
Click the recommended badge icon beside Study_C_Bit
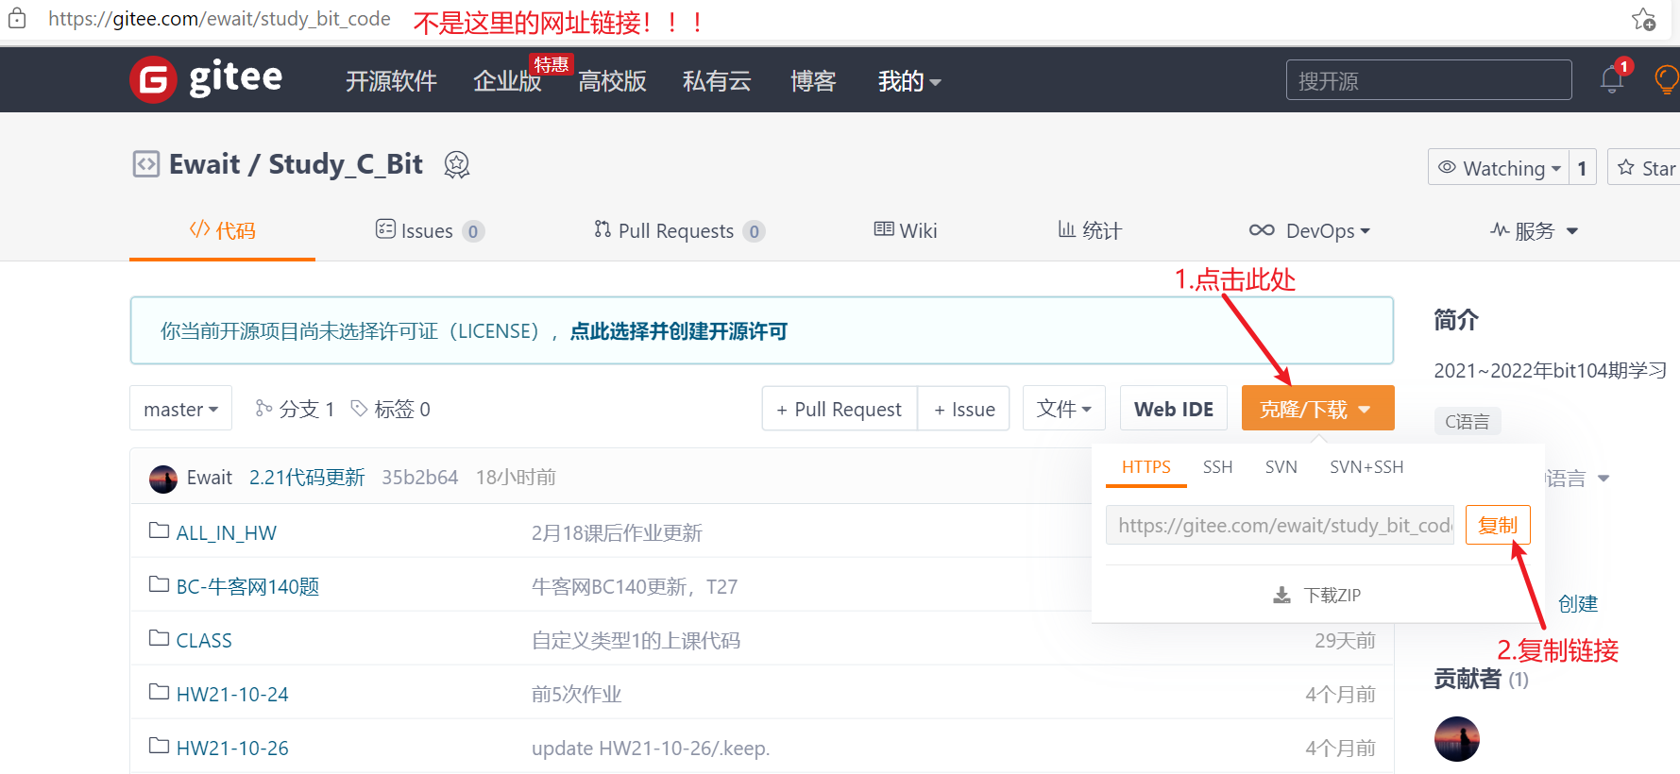click(457, 165)
